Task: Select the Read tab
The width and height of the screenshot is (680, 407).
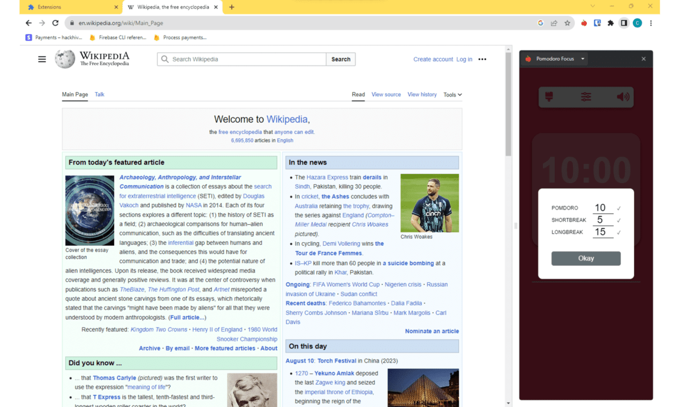Action: click(x=358, y=94)
